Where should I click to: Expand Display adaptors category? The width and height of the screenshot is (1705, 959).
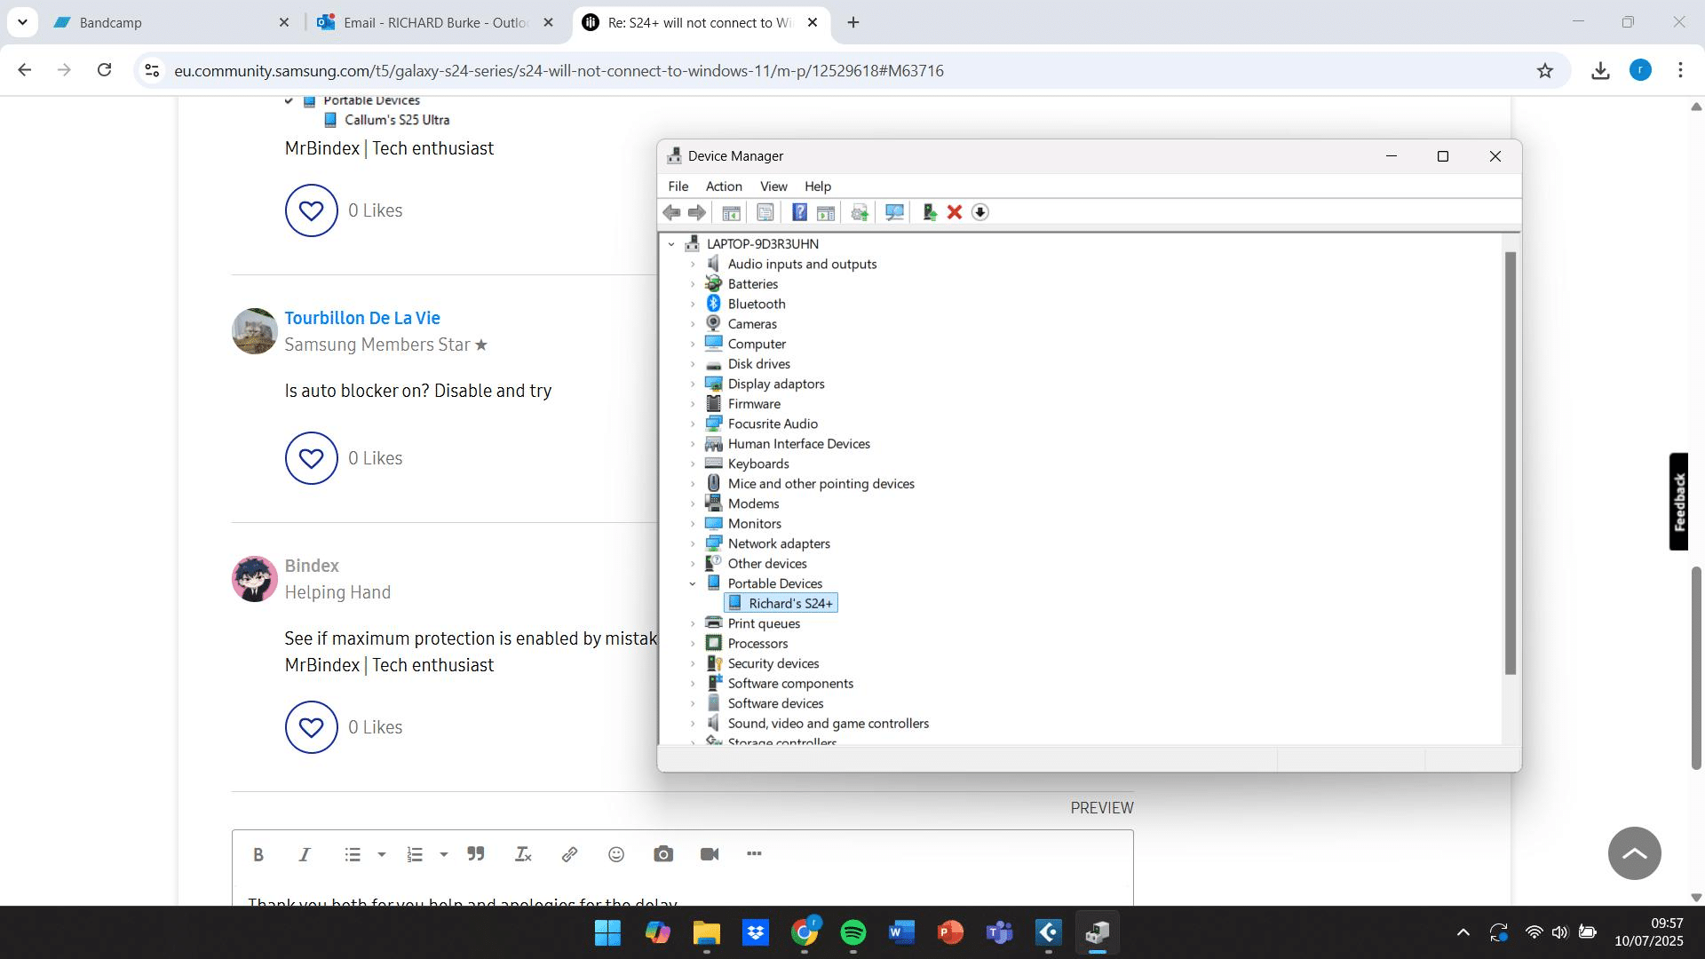[x=693, y=384]
